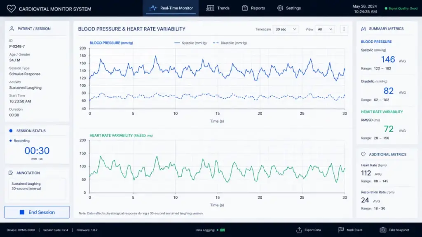The width and height of the screenshot is (422, 237).
Task: Click the Summary Metrics panel header icon
Action: click(363, 28)
